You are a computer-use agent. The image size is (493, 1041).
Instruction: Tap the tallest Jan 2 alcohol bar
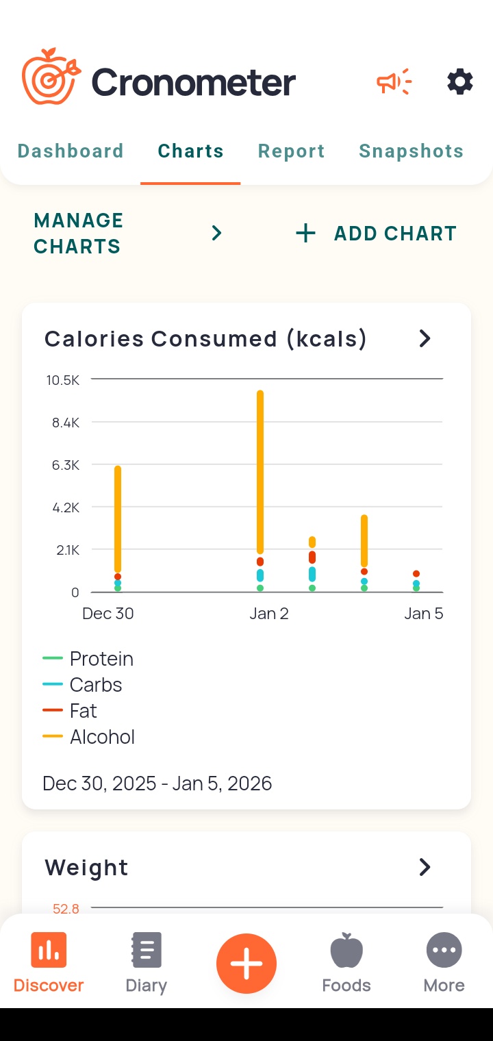pyautogui.click(x=260, y=473)
